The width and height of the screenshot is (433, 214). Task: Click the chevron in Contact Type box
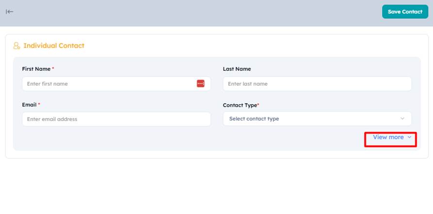coord(402,119)
